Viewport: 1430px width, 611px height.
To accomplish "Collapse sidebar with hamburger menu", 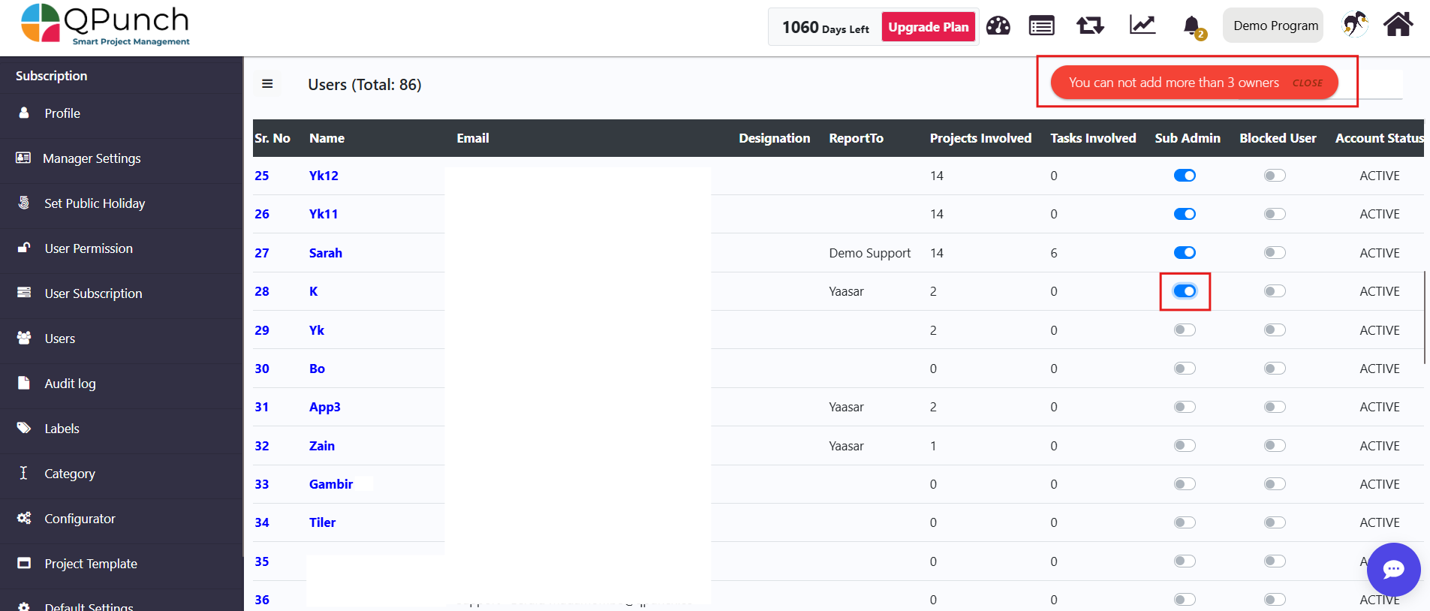I will [267, 84].
